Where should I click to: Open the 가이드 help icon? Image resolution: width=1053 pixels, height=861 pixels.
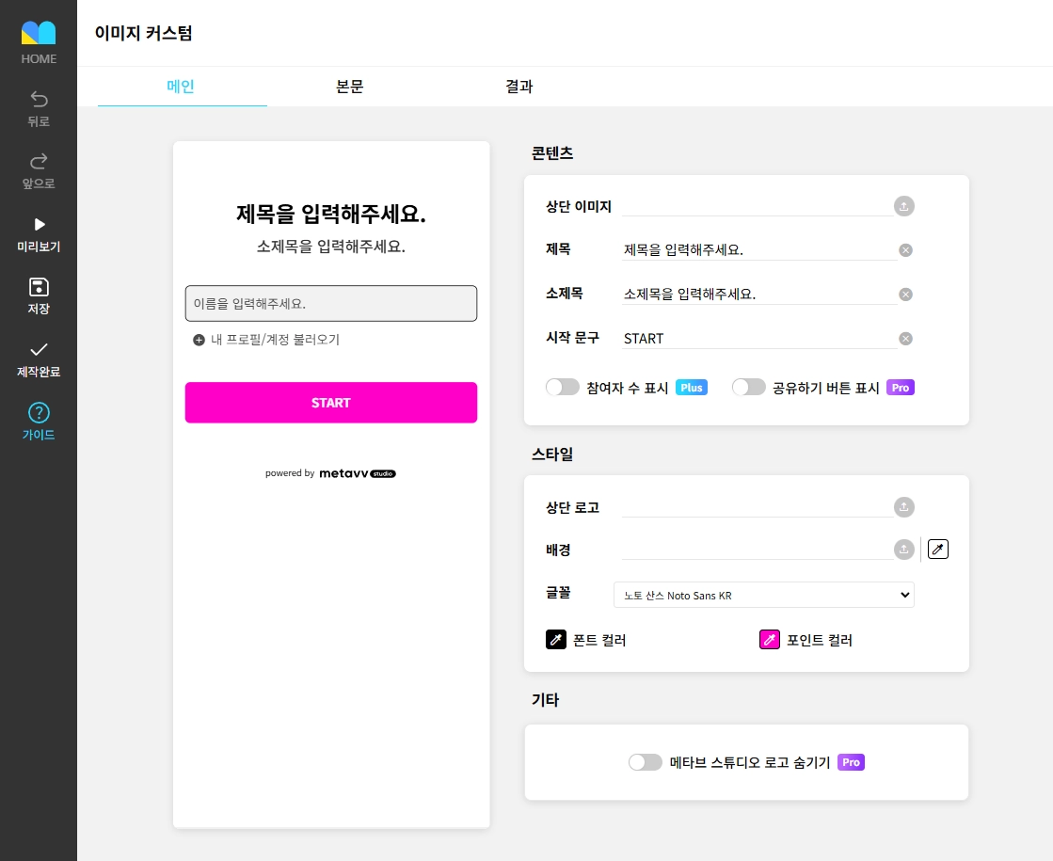[x=39, y=412]
